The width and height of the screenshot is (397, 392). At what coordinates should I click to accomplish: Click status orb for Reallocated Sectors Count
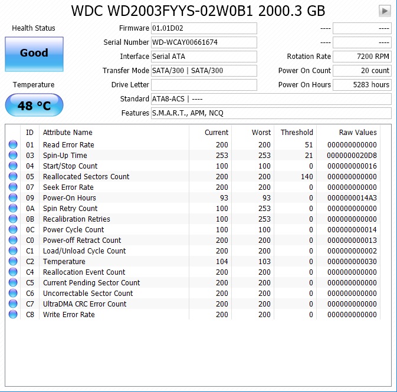[13, 176]
